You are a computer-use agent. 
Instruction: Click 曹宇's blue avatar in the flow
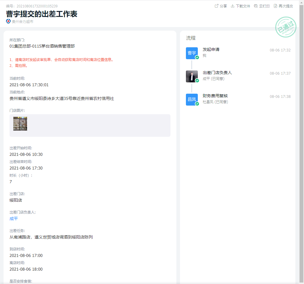192,53
